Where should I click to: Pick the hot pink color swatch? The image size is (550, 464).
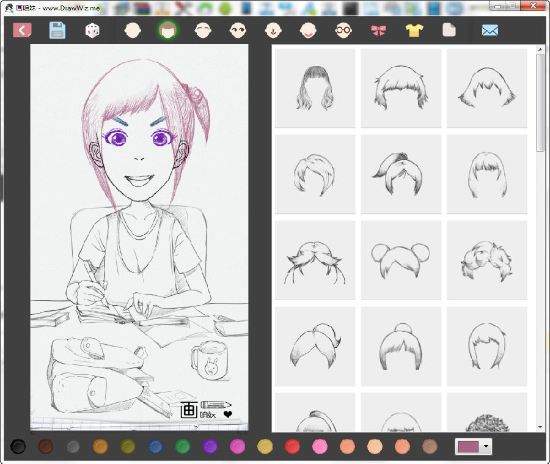320,446
